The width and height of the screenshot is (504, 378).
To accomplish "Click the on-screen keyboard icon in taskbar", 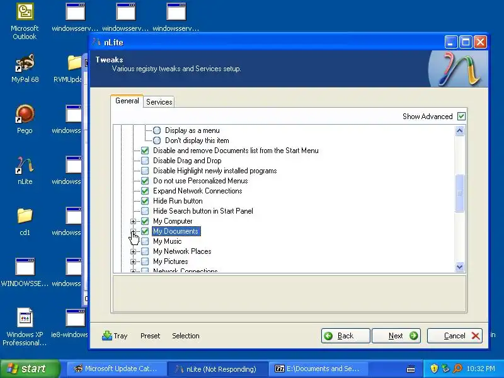I will pos(411,369).
